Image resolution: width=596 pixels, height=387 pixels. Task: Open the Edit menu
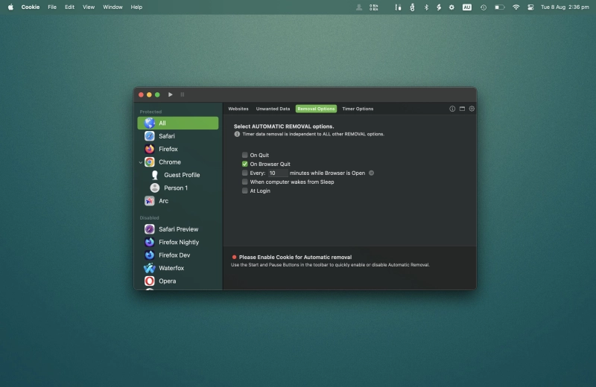click(69, 7)
